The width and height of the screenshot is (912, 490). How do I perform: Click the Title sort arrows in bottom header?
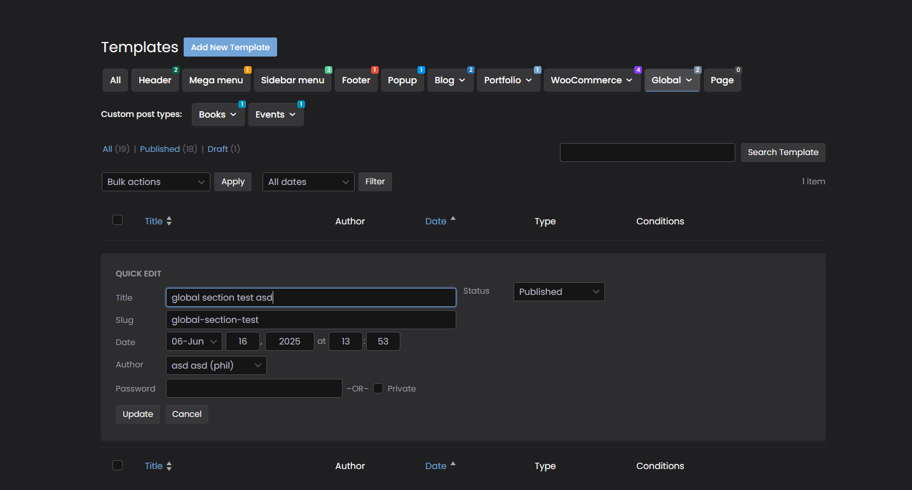169,466
